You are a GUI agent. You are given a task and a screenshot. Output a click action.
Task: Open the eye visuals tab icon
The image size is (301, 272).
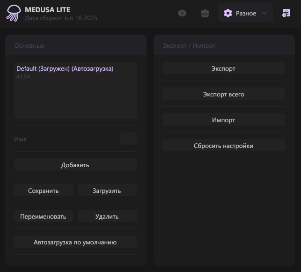click(x=182, y=13)
